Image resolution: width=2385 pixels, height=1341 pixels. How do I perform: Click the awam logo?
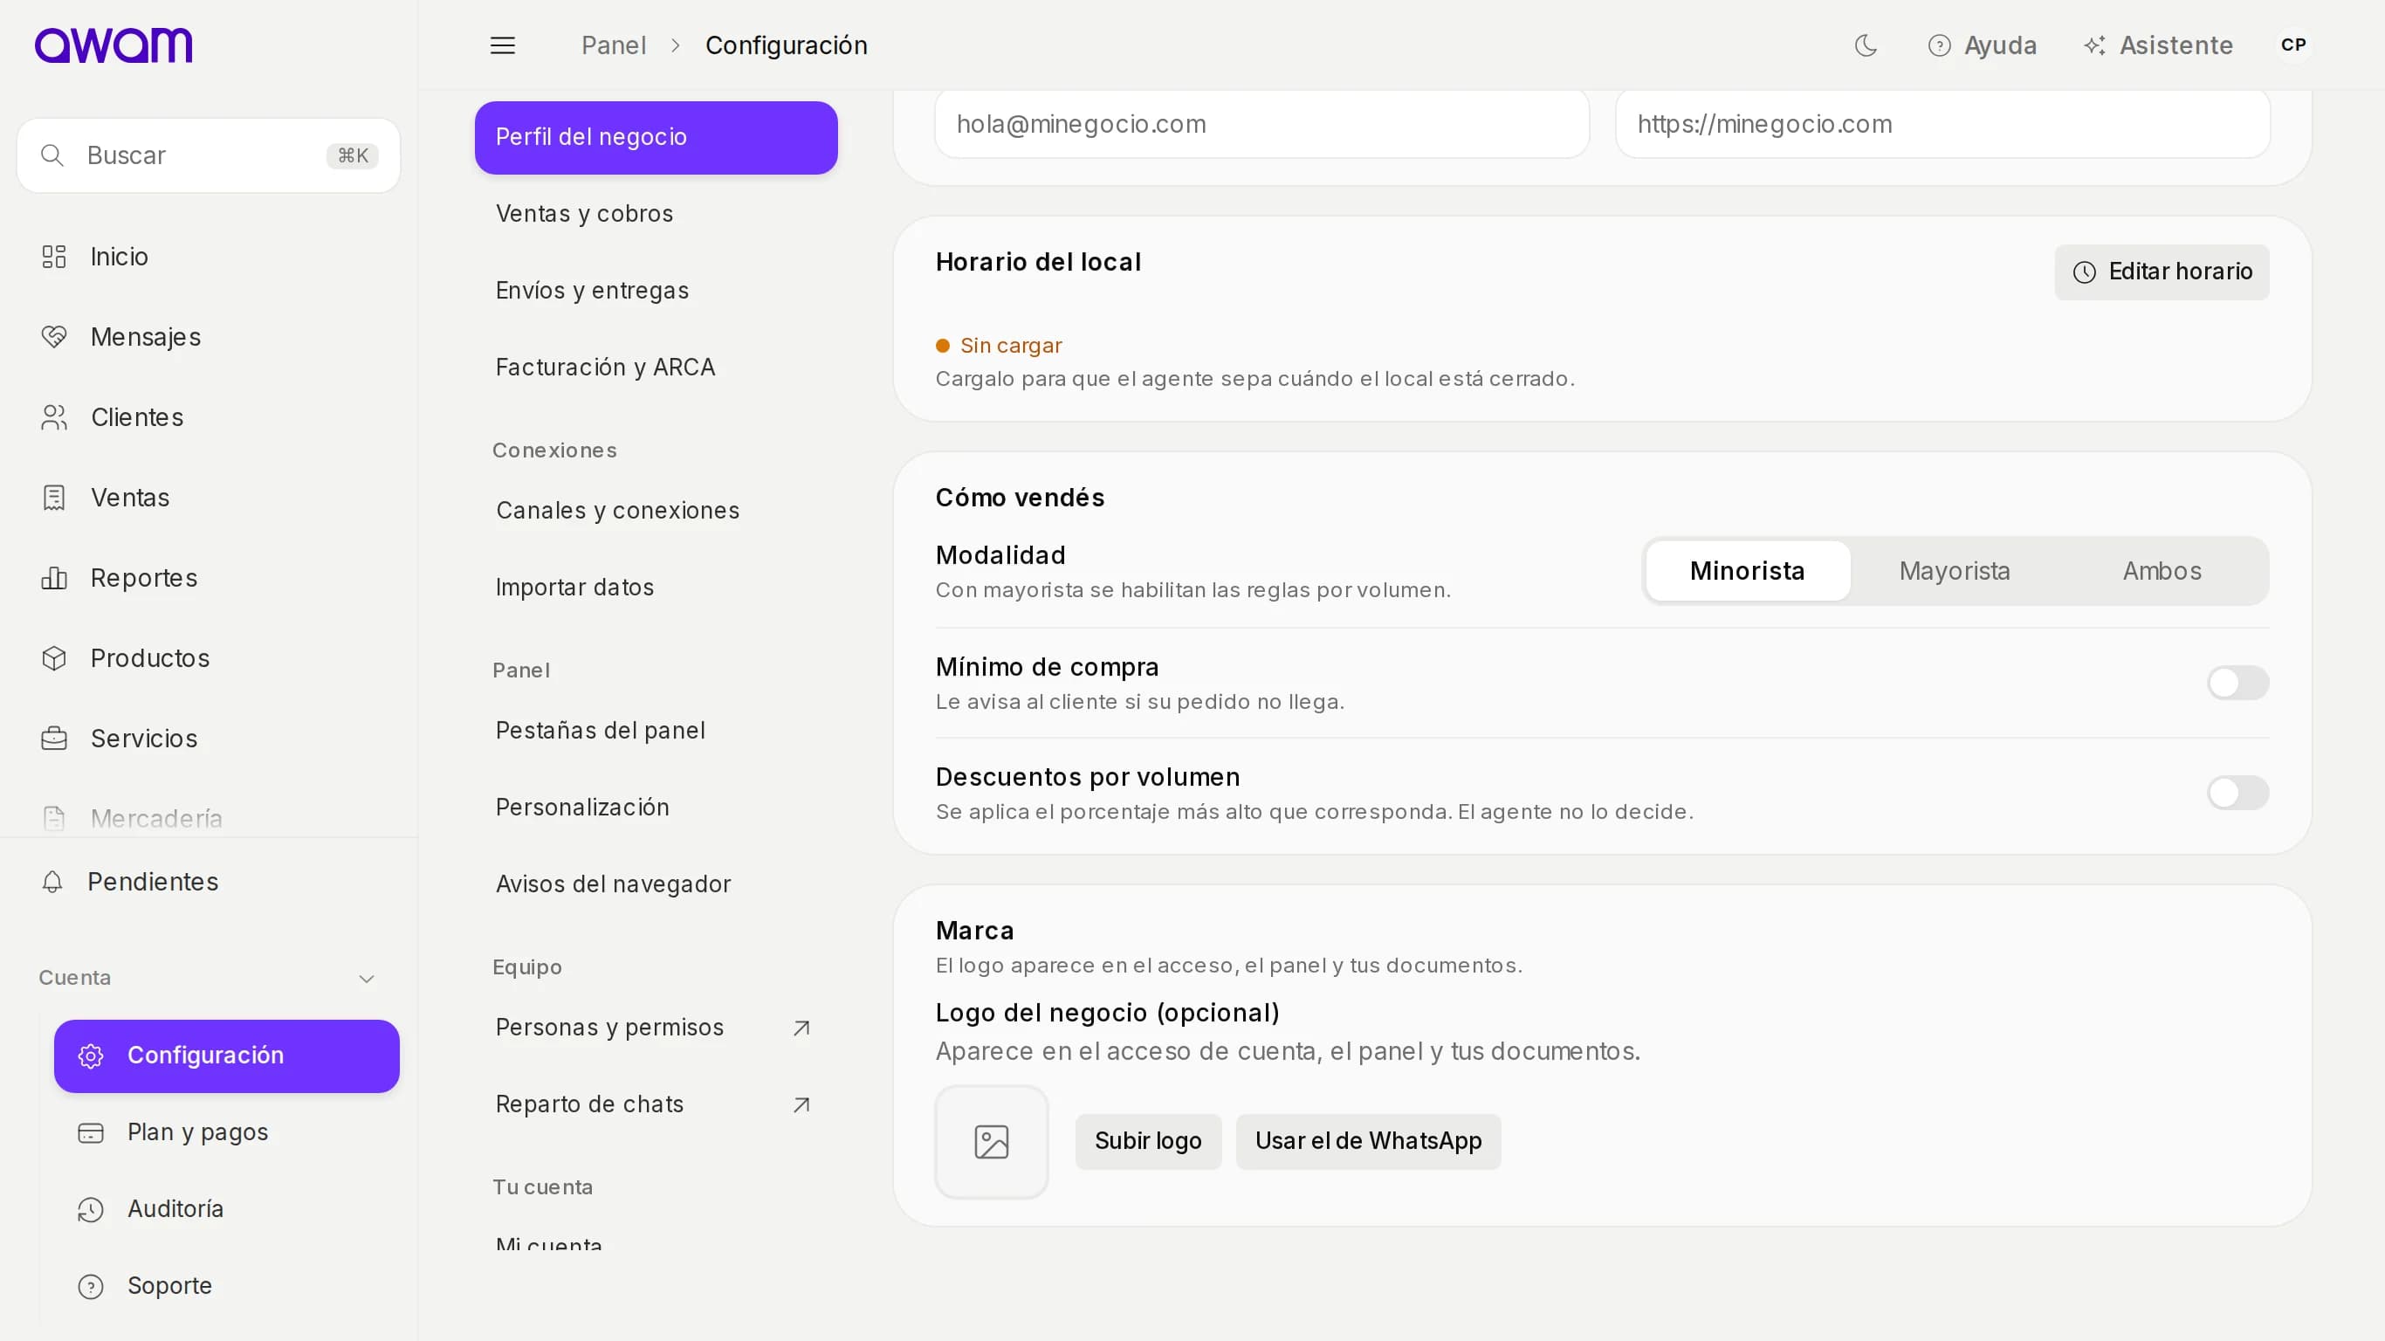pyautogui.click(x=113, y=45)
